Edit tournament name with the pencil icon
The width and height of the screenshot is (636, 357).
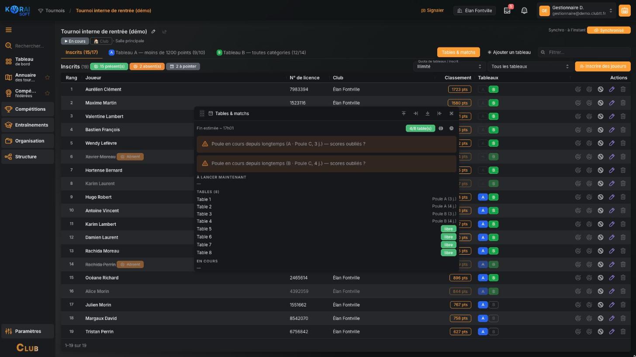click(153, 31)
